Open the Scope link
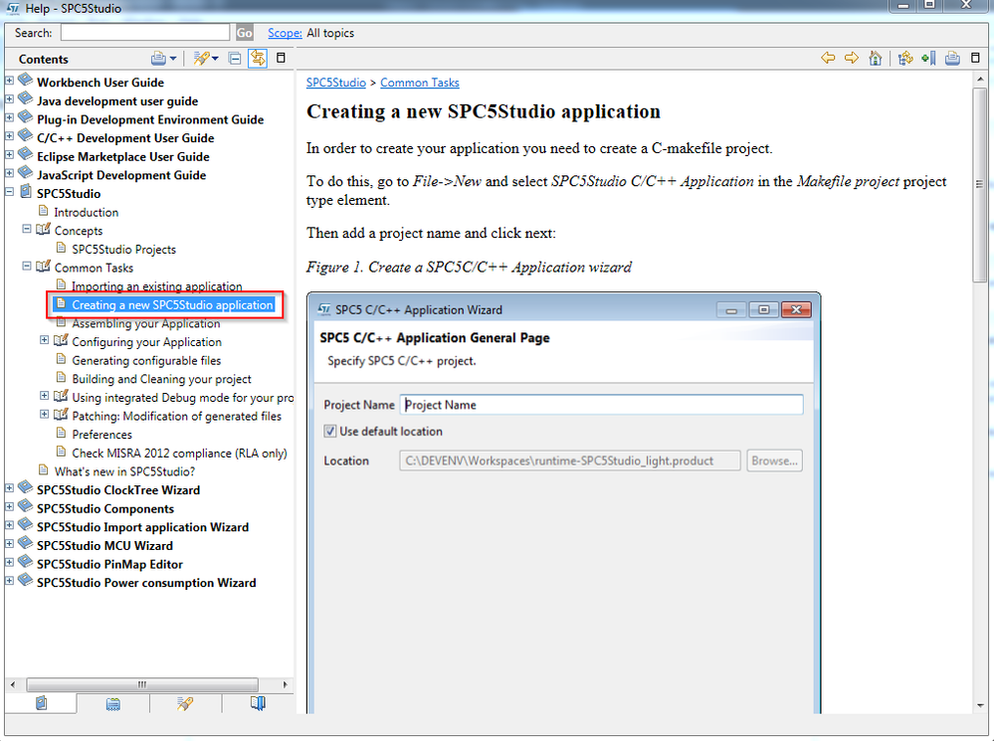 pos(285,33)
